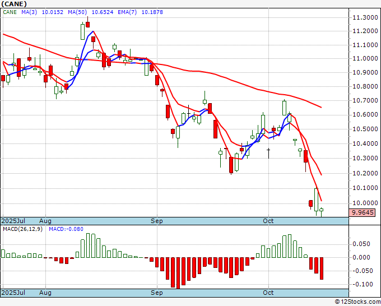The height and width of the screenshot is (306, 381).
Task: Click the -0.050 MACD axis label
Action: click(x=361, y=271)
